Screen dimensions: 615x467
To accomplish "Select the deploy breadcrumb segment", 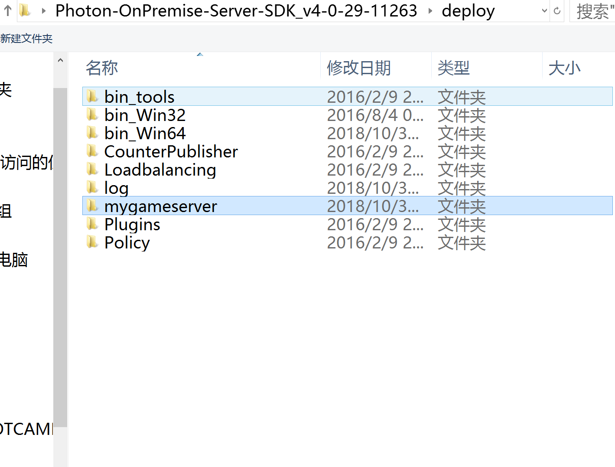I will coord(468,11).
